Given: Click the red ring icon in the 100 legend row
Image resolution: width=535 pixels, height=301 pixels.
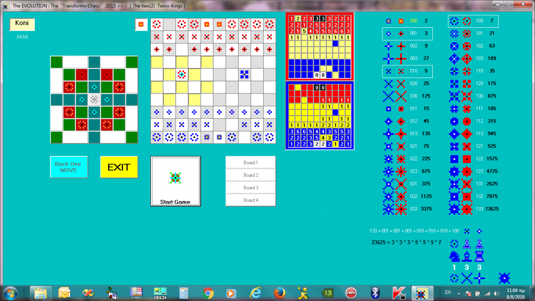Looking at the screenshot, I should click(x=467, y=21).
